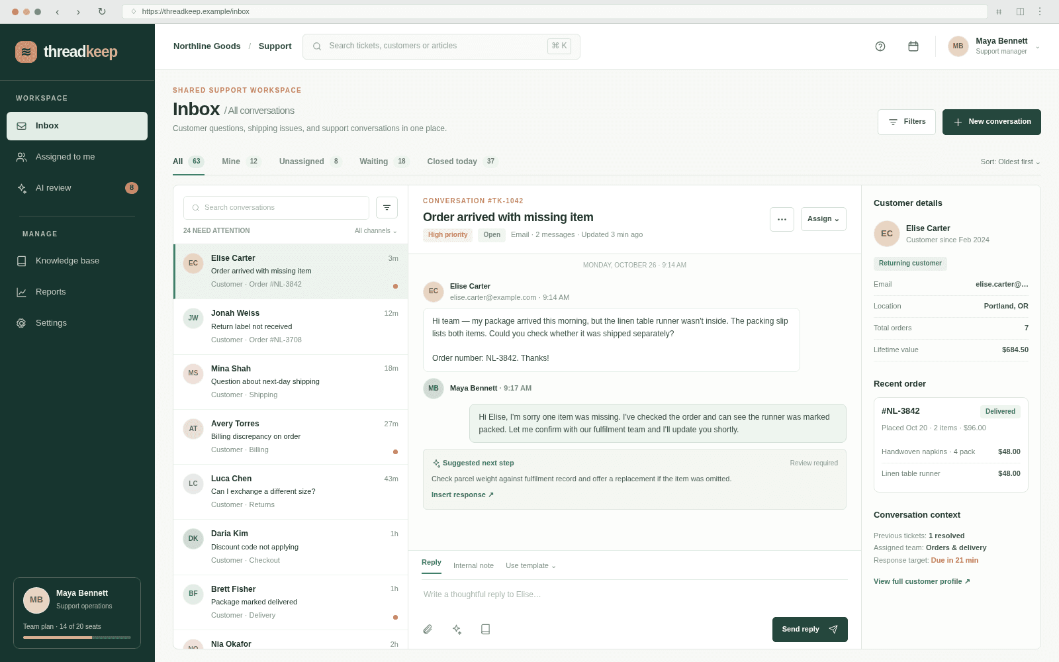Click the knowledge base book icon in reply toolbar
This screenshot has height=662, width=1059.
[485, 630]
